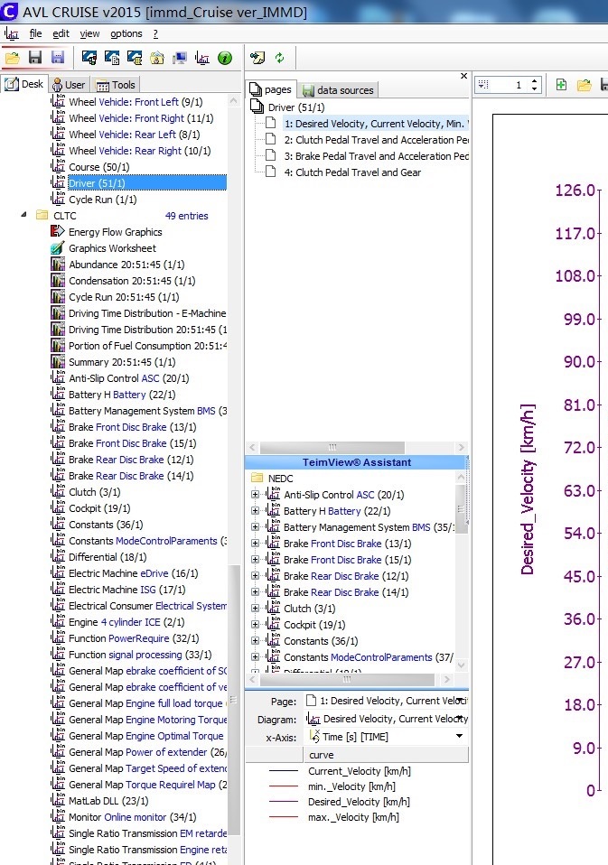Click the green plus add-page icon
Viewport: 608px width, 865px height.
(x=561, y=84)
